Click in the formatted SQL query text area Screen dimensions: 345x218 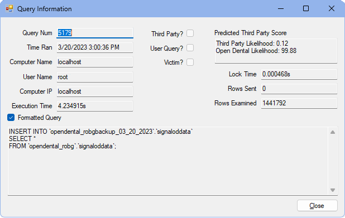click(x=168, y=161)
